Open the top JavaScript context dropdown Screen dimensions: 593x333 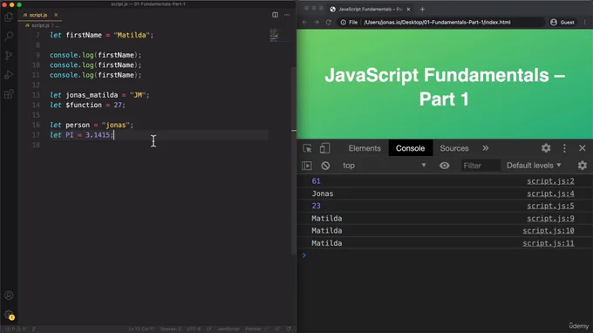pos(384,166)
